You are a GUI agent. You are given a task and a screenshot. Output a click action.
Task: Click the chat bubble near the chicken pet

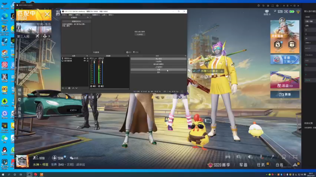pyautogui.click(x=208, y=121)
